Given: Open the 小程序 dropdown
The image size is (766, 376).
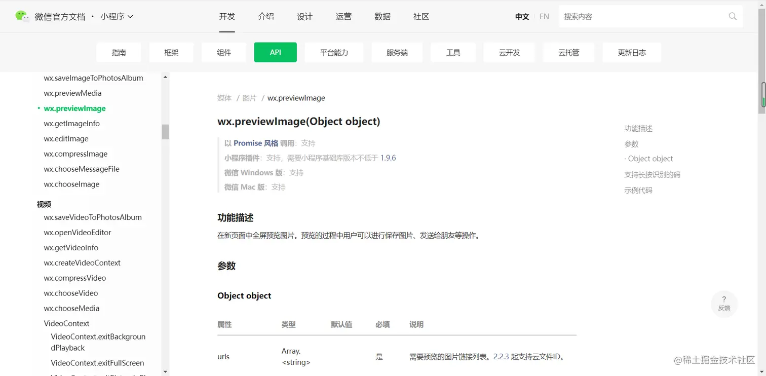Looking at the screenshot, I should (117, 16).
